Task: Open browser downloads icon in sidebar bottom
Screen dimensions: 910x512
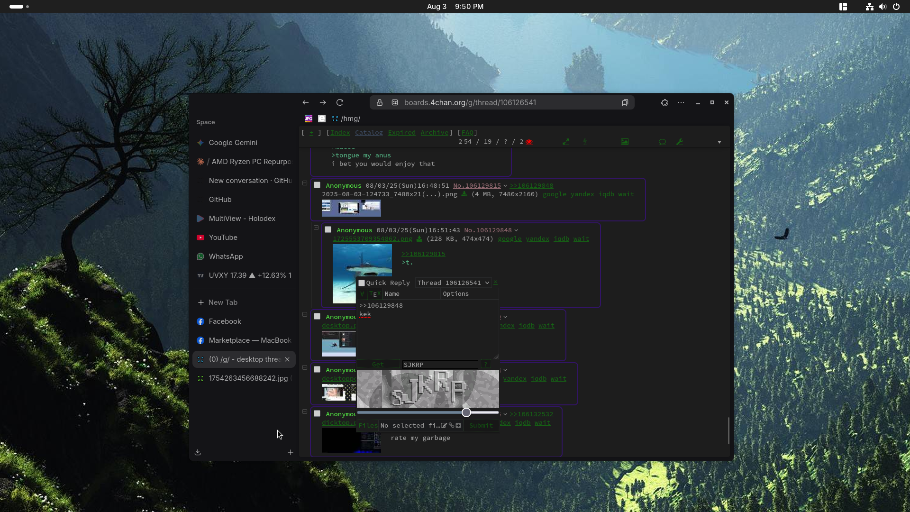Action: [198, 452]
